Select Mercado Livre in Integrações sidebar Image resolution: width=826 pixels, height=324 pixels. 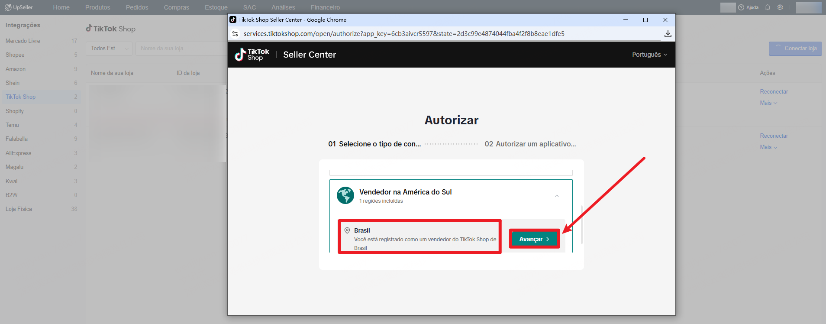click(x=41, y=41)
